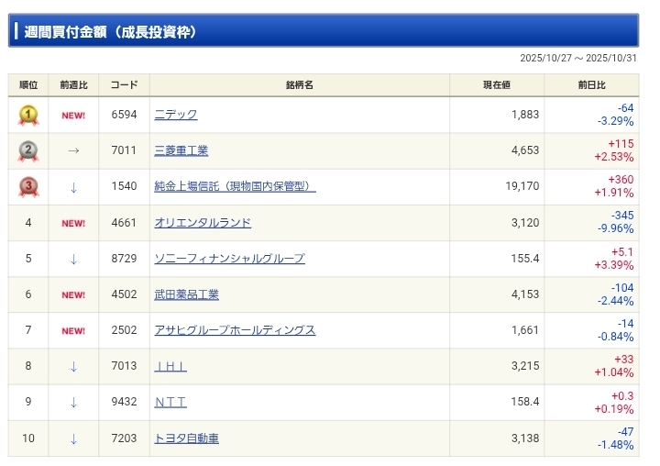Click the down arrow beside code 7203
The width and height of the screenshot is (660, 466).
tap(73, 438)
